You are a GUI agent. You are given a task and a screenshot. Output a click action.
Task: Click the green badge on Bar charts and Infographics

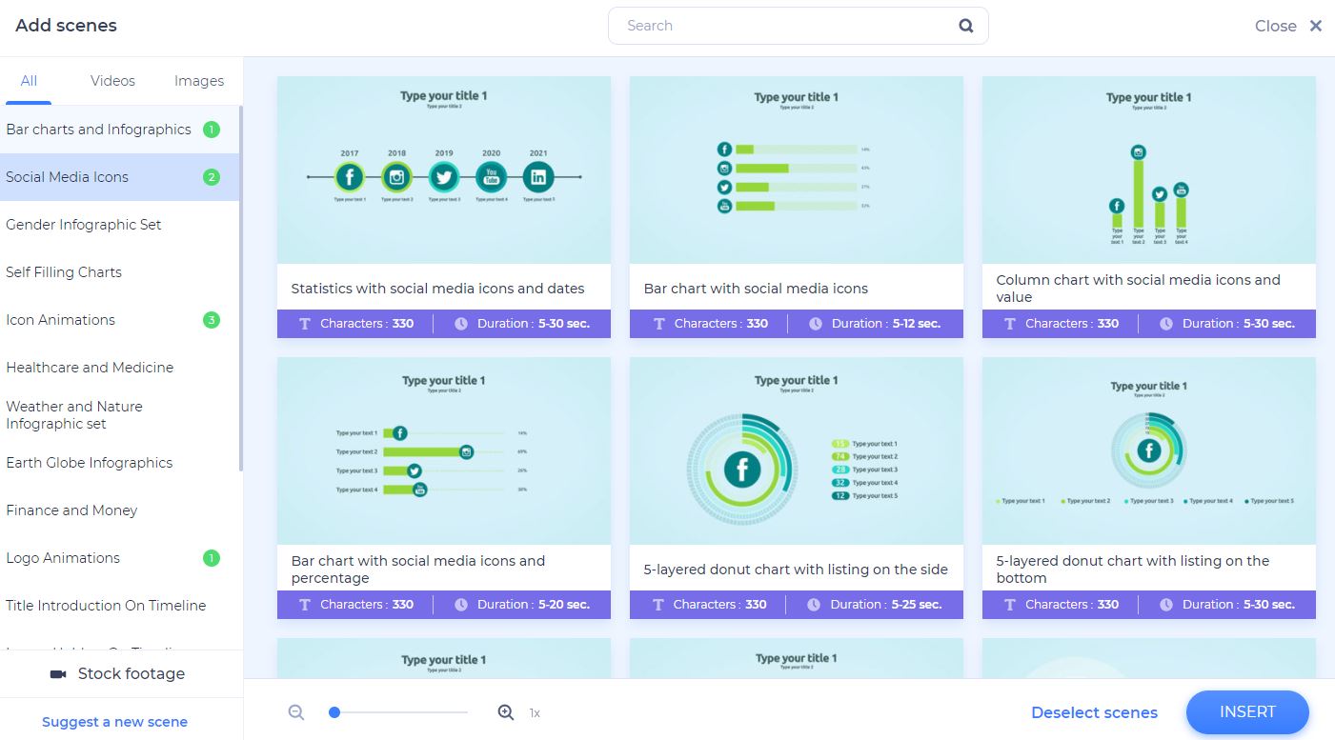(x=212, y=130)
